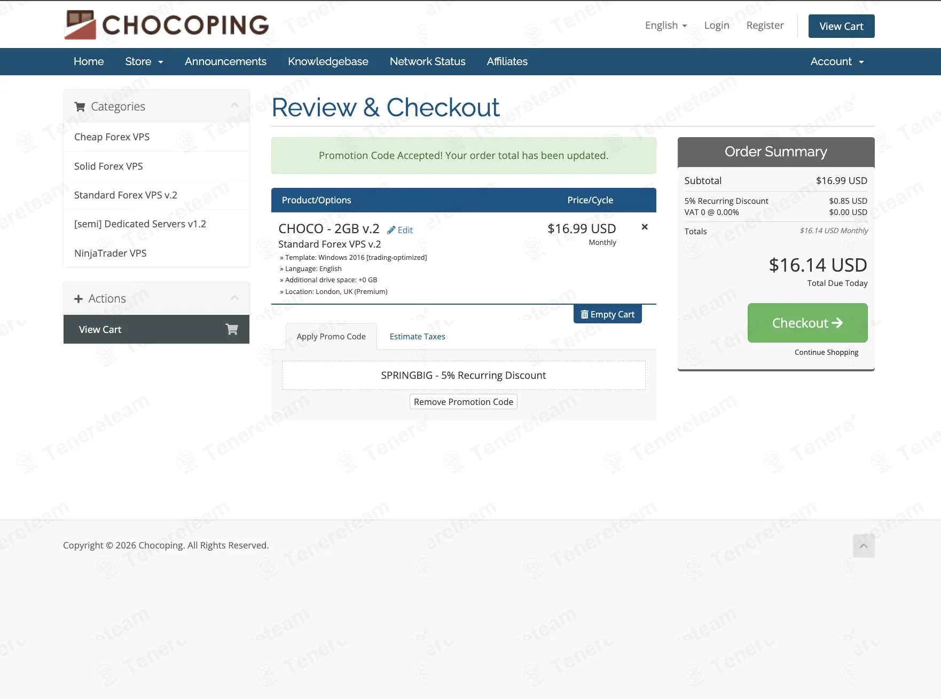941x699 pixels.
Task: Click the green Checkout button
Action: click(807, 323)
